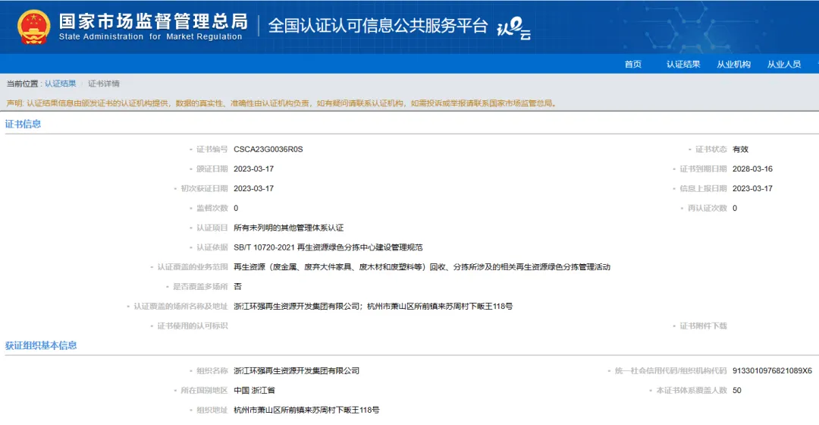
Task: Click the 证书使用的认可标识 label
Action: coord(192,326)
